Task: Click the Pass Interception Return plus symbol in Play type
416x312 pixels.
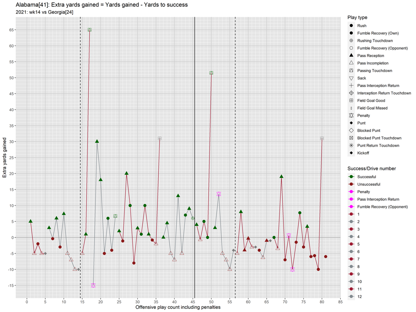Action: (351, 85)
